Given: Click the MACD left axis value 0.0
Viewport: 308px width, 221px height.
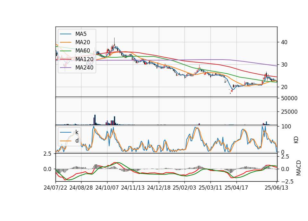Looking at the screenshot, I should (47, 169).
